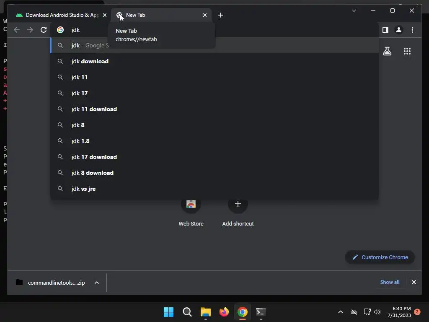Open the tab search dropdown arrow

(354, 10)
